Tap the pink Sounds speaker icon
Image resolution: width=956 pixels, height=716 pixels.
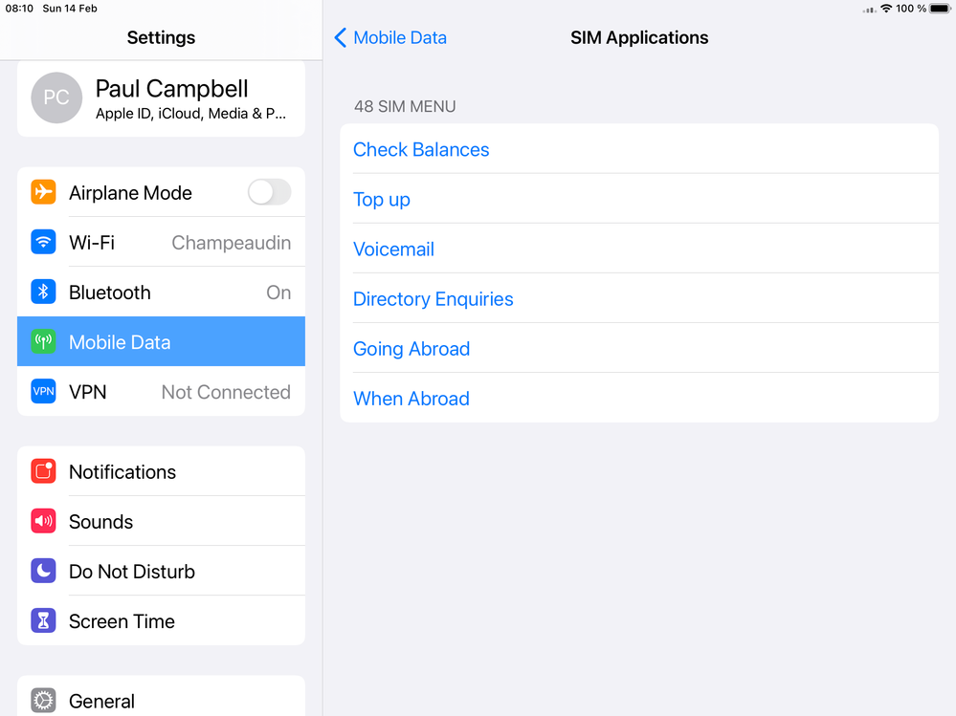[43, 521]
